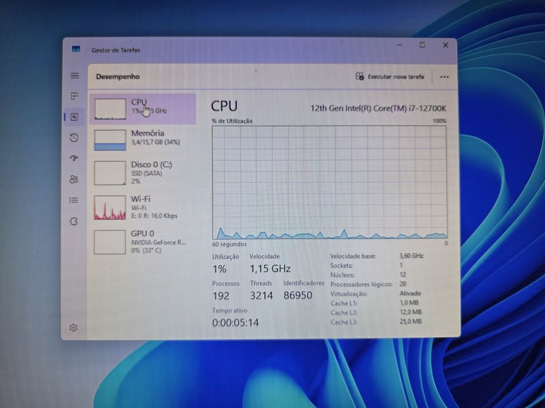Screen dimensions: 545x408
Task: Select the GPU 0 performance item
Action: tap(143, 242)
